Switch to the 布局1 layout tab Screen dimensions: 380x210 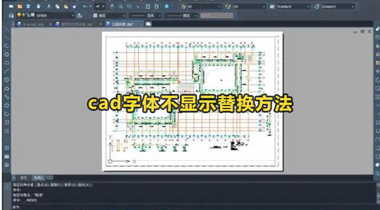pos(38,177)
